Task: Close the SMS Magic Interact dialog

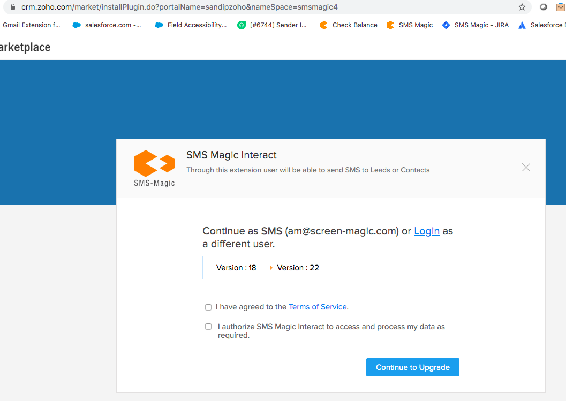Action: click(x=526, y=168)
